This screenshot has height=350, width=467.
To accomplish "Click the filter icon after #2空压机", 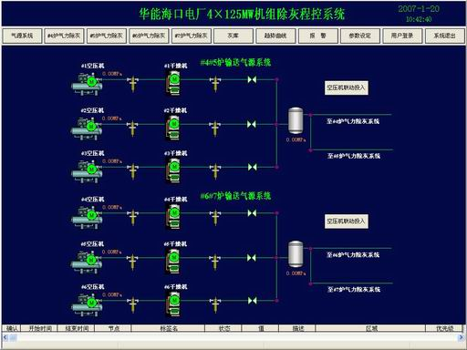I will pyautogui.click(x=132, y=129).
